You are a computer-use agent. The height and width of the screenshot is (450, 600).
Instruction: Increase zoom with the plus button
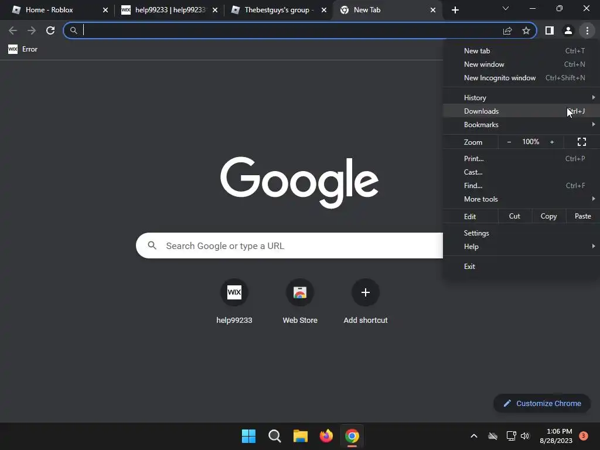(x=552, y=142)
